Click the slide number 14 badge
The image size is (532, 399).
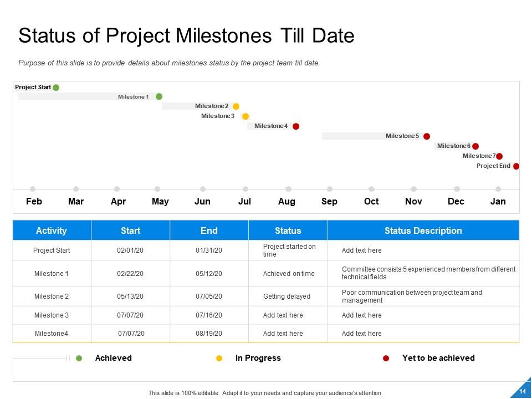click(522, 391)
